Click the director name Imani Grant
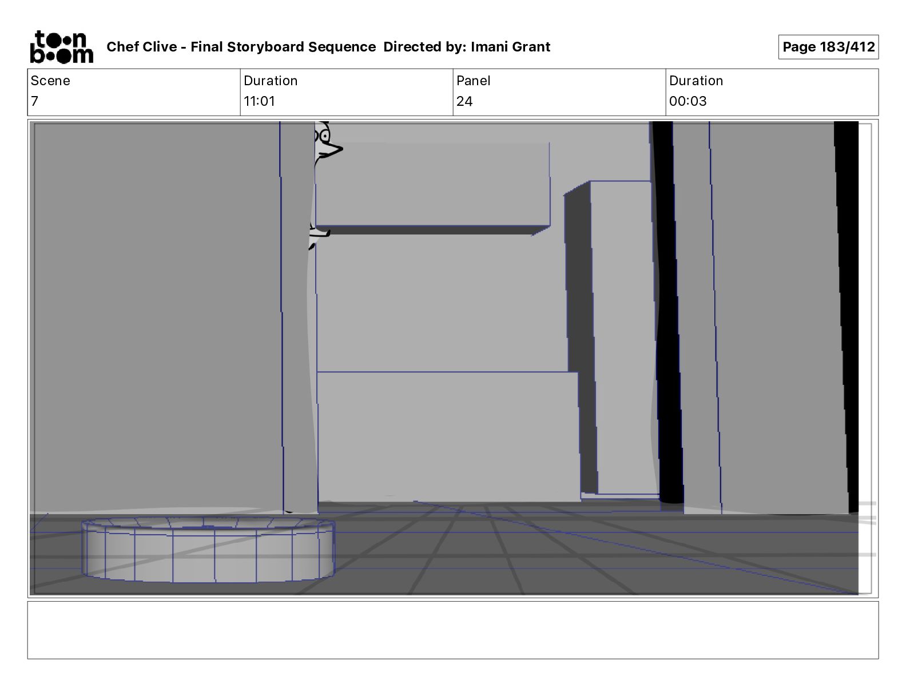Screen dimensions: 906x700 coord(510,47)
